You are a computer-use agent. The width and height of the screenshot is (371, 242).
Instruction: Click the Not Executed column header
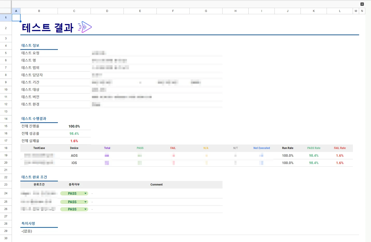(x=262, y=148)
